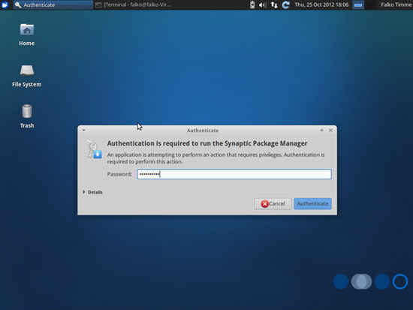The width and height of the screenshot is (413, 310).
Task: Select the highlighted workspace switcher box
Action: tap(358, 5)
